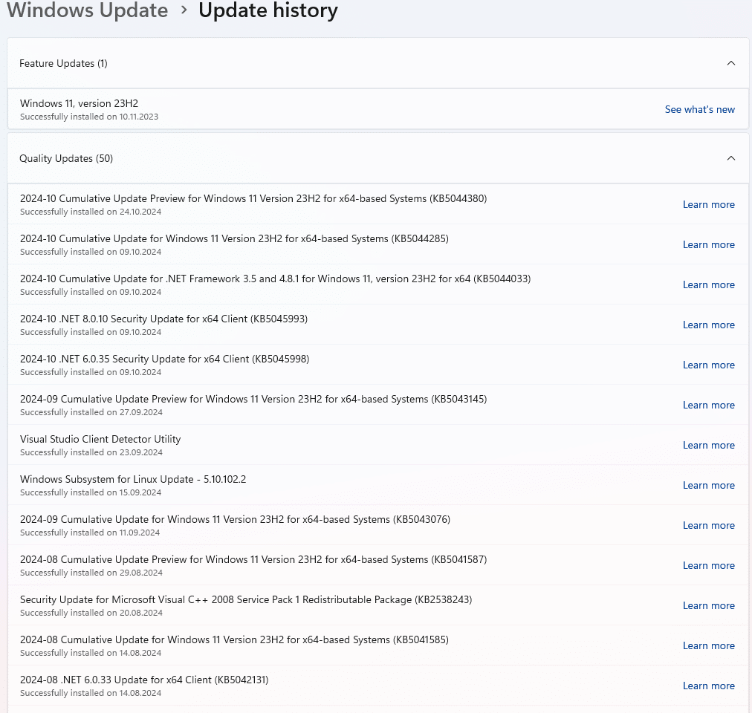Learn more about KB5044380 update

pyautogui.click(x=708, y=204)
